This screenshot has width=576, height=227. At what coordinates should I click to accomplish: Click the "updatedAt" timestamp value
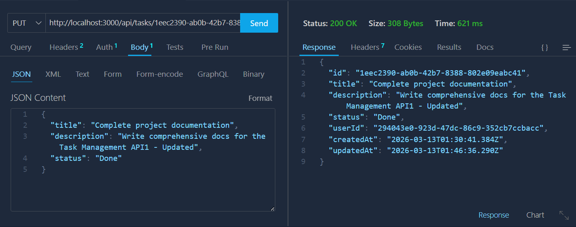coord(445,150)
